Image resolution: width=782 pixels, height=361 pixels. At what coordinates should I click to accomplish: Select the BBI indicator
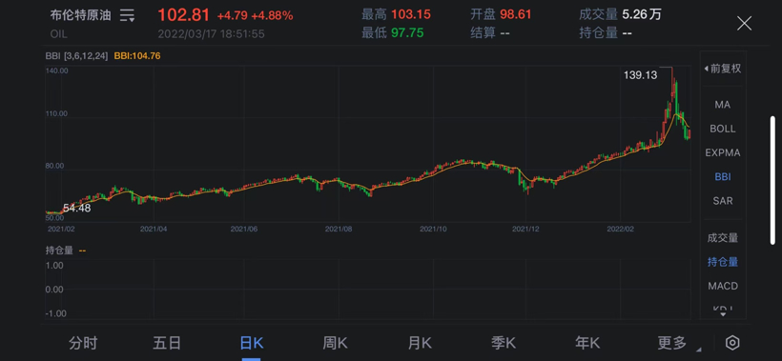coord(722,176)
